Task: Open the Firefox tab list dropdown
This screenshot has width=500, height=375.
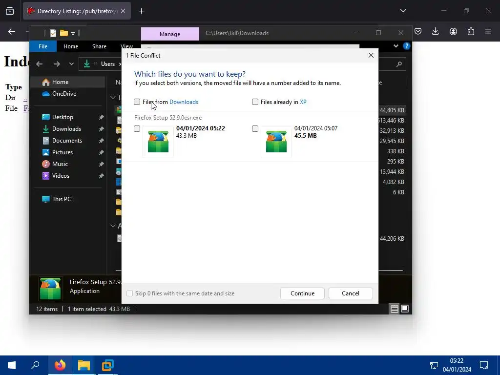Action: tap(403, 11)
